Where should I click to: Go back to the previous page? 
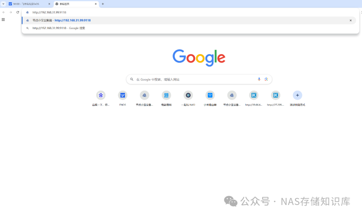coord(4,12)
